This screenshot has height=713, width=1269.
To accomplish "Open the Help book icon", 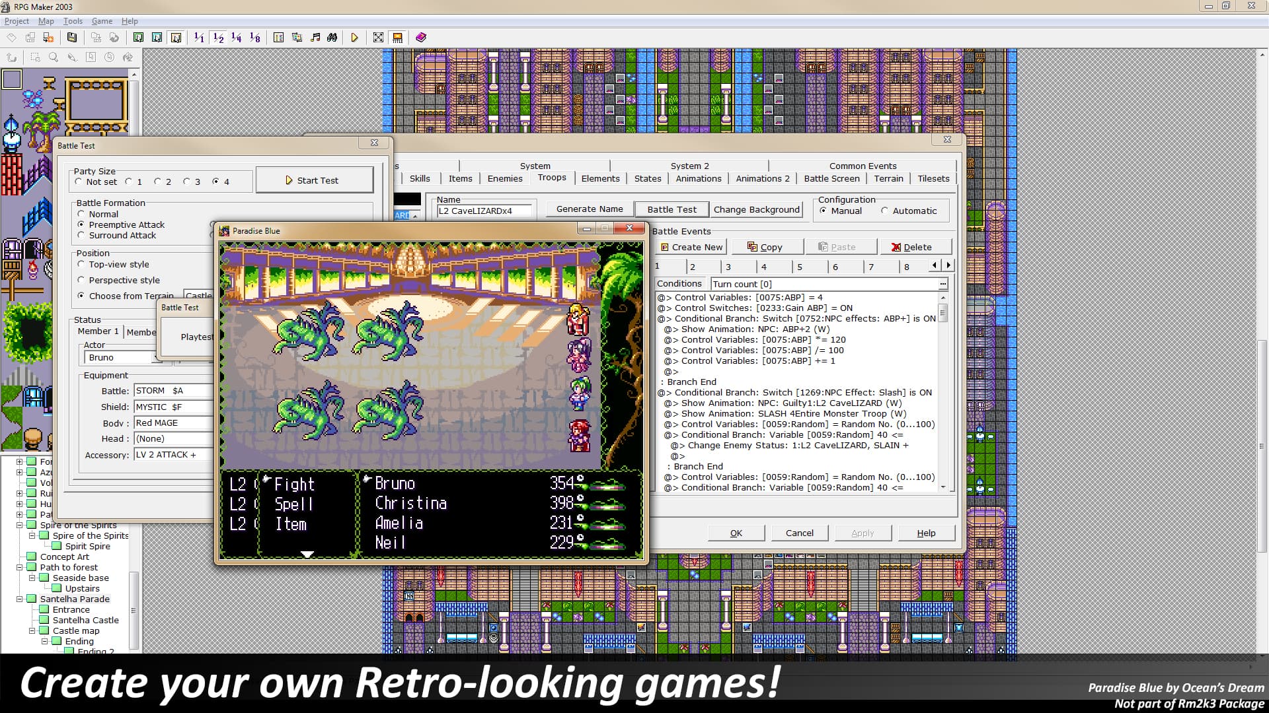I will coord(422,38).
